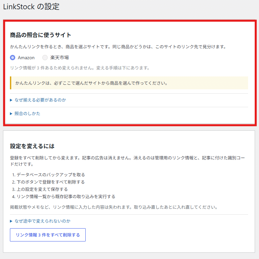Click the yellow notice about かんたんリンク

129,83
